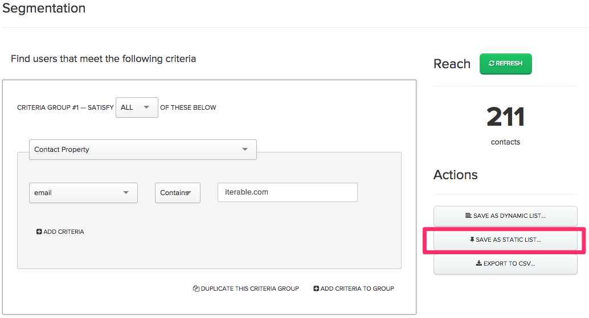Expand the Contact Property dropdown
The width and height of the screenshot is (589, 318).
coord(143,150)
